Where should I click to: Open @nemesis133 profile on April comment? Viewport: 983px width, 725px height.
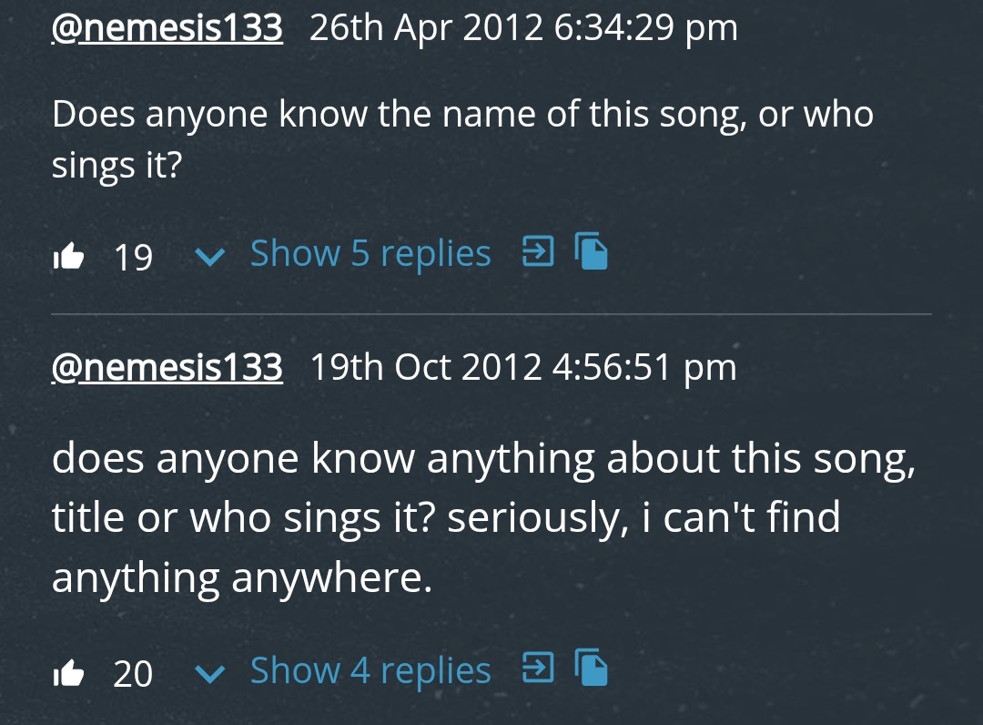(x=167, y=28)
